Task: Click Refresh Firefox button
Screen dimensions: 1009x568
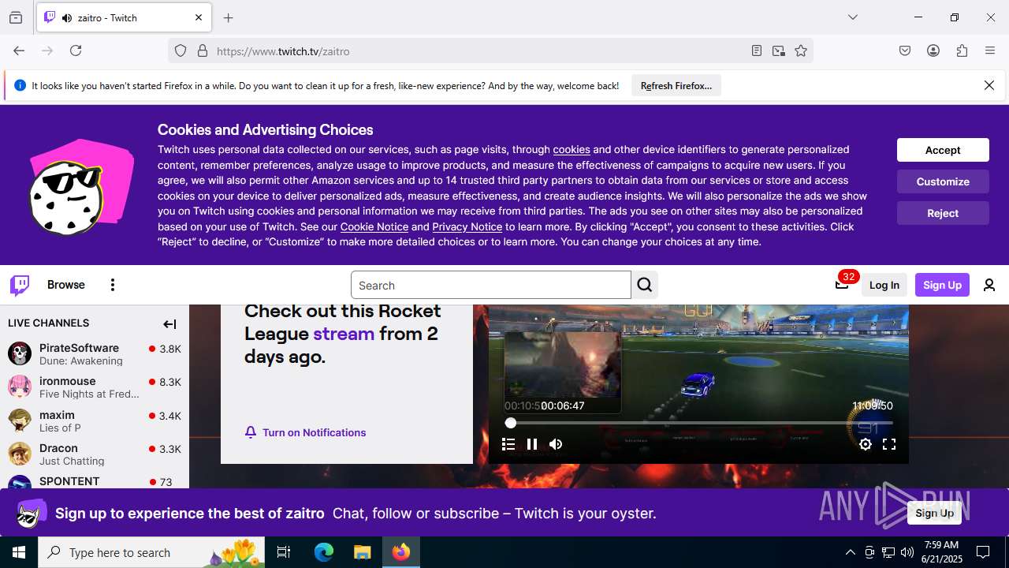Action: [x=676, y=86]
